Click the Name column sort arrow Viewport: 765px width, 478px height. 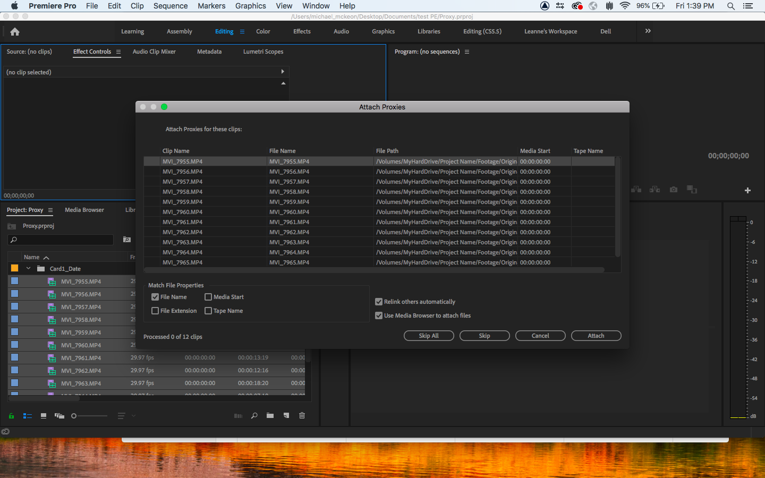click(46, 258)
